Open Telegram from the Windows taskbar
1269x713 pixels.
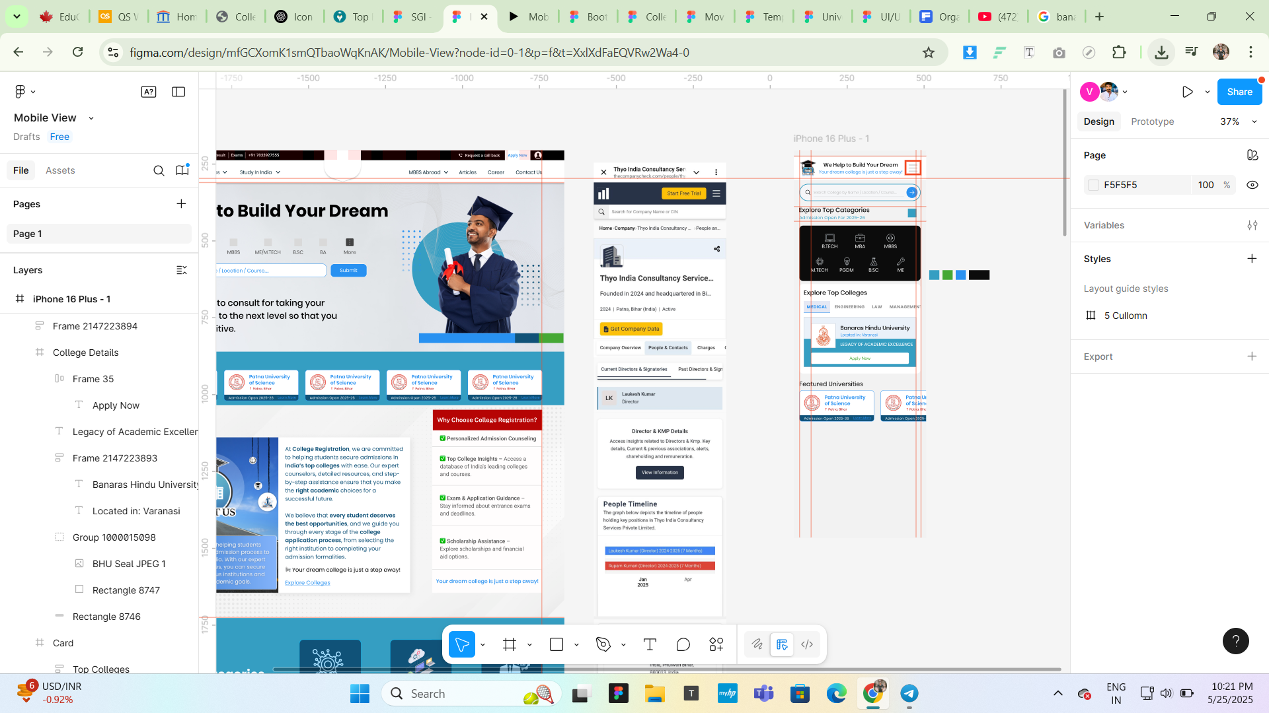click(x=909, y=693)
